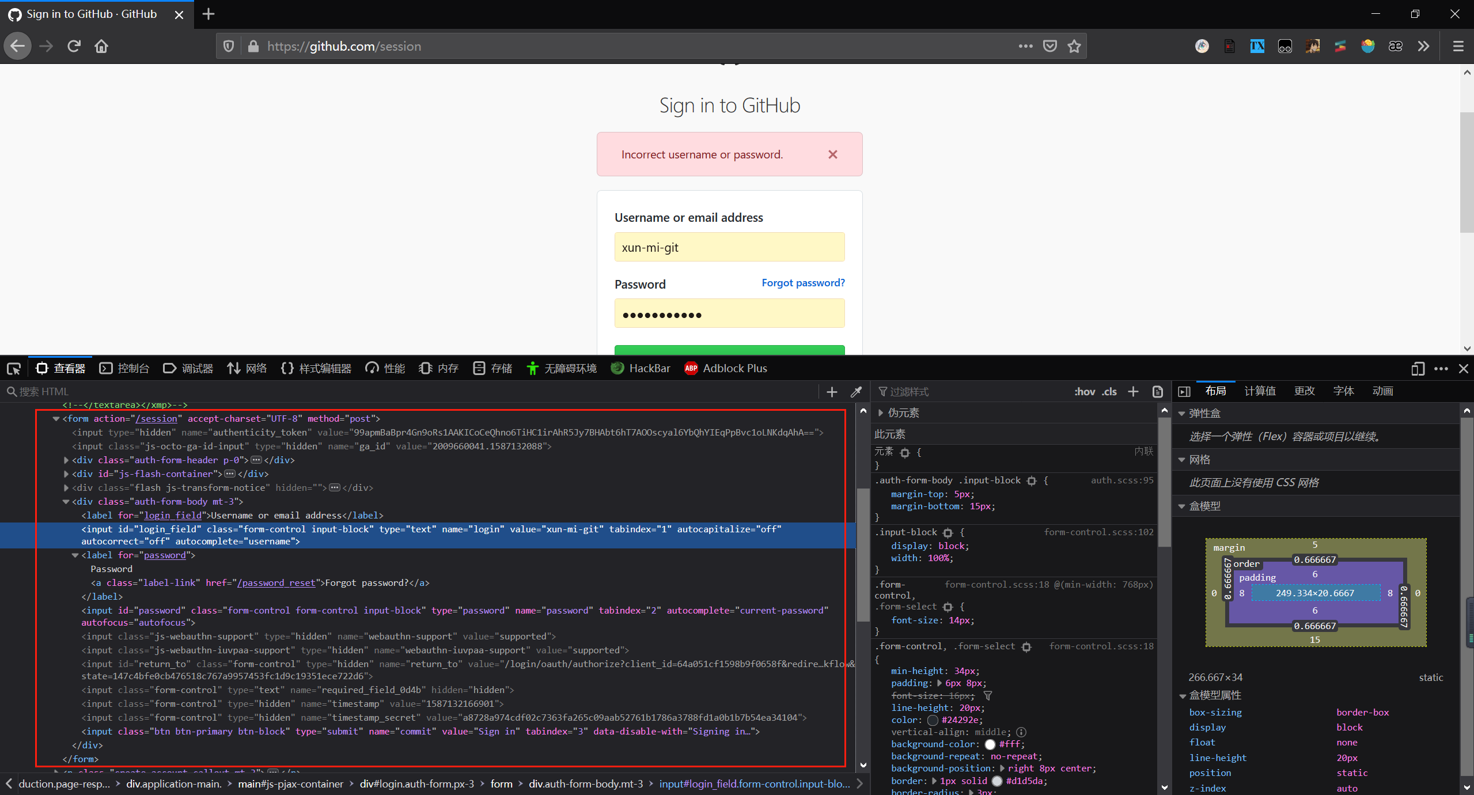Bookmark this page with the star icon
Image resolution: width=1474 pixels, height=795 pixels.
[x=1074, y=46]
